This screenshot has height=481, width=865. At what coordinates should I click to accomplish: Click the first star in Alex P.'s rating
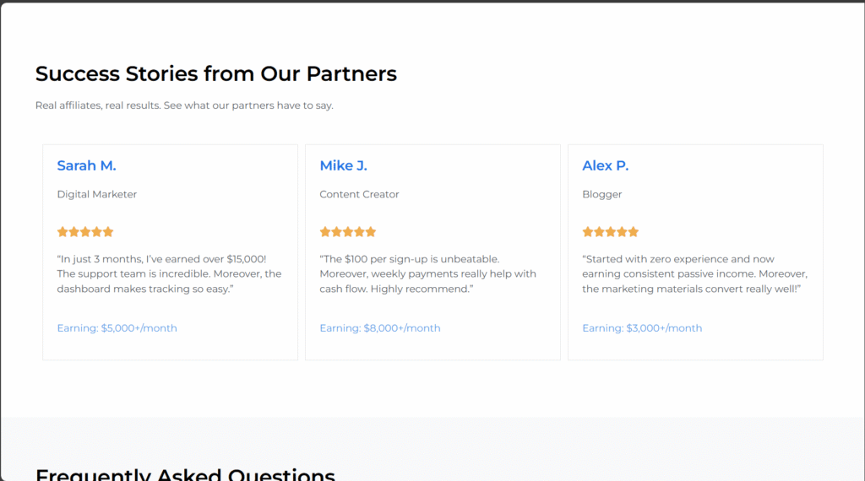click(588, 232)
